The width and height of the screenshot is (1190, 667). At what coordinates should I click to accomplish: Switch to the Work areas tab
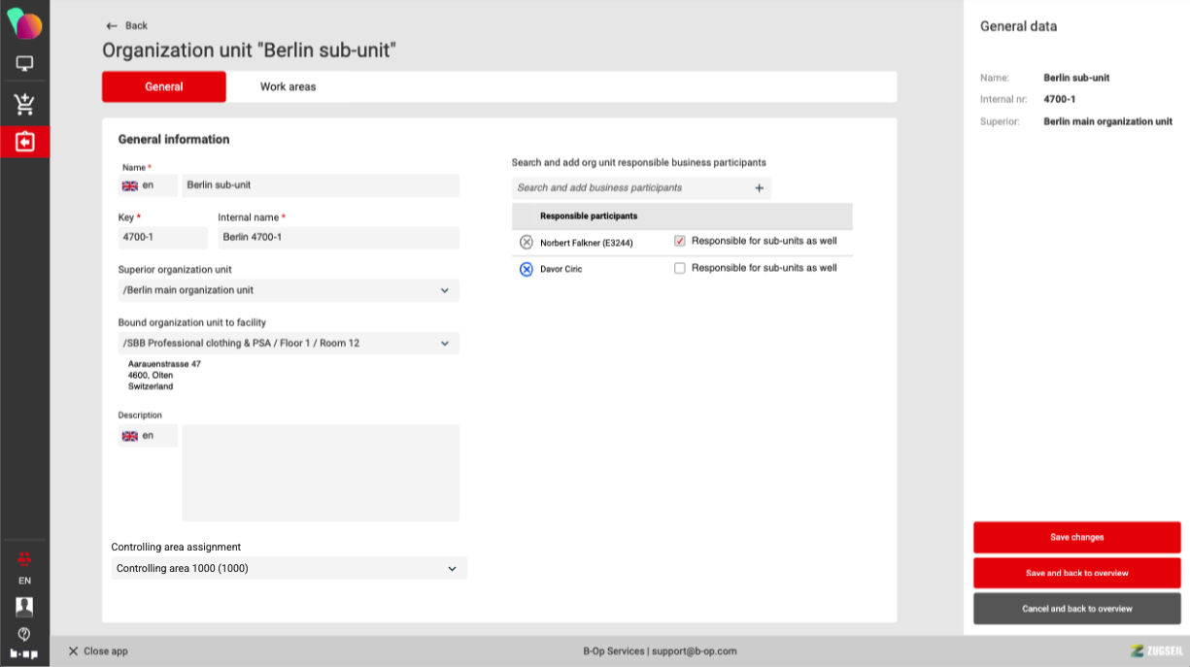(288, 86)
